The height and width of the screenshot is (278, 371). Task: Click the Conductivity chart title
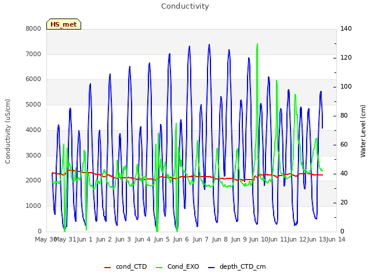coord(185,6)
